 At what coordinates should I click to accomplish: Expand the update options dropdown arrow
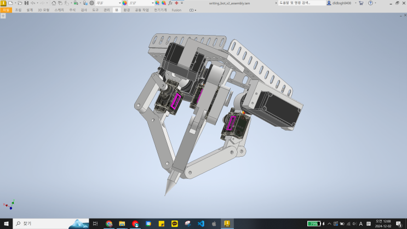point(80,3)
